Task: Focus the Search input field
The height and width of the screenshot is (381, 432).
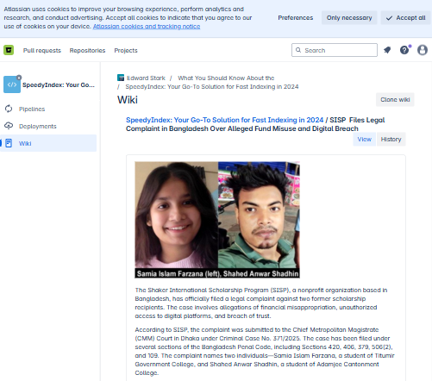Action: click(x=335, y=50)
